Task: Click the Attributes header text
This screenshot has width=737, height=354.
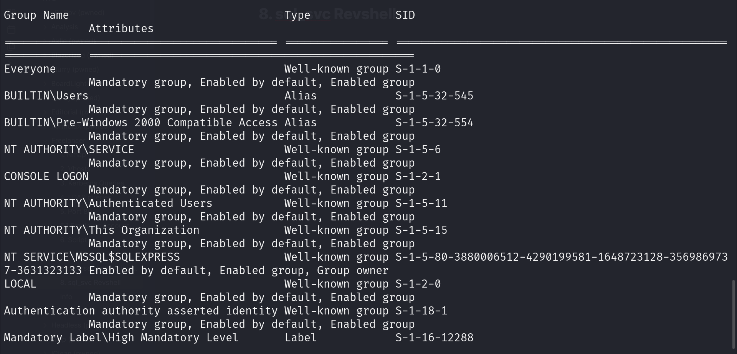Action: tap(121, 29)
